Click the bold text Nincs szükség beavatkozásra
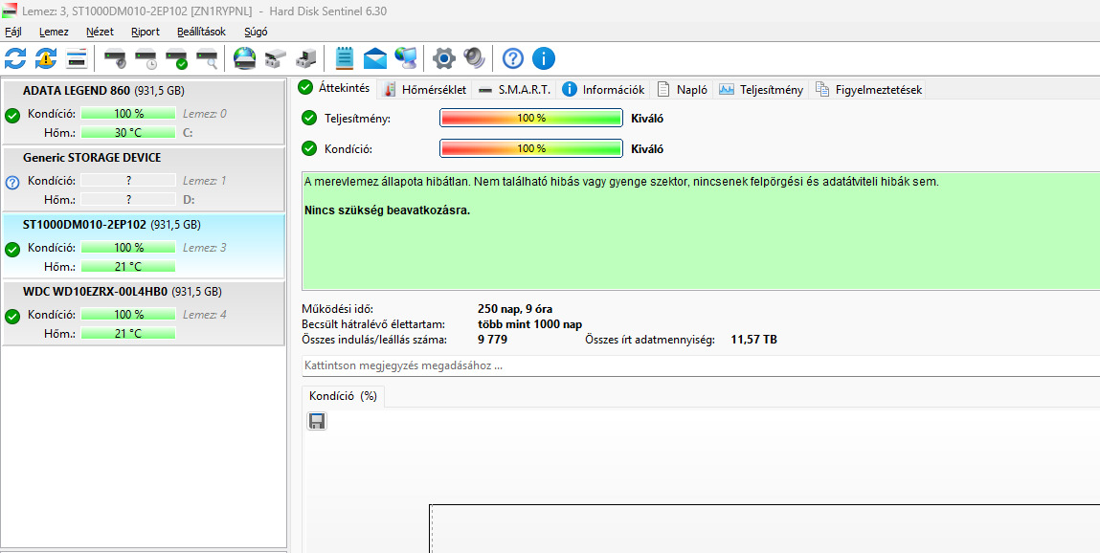The height and width of the screenshot is (553, 1100). pyautogui.click(x=387, y=210)
